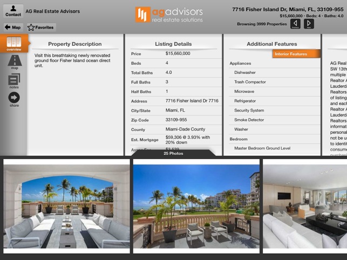
Task: Click the Total Baths value 4.0
Action: [x=168, y=72]
